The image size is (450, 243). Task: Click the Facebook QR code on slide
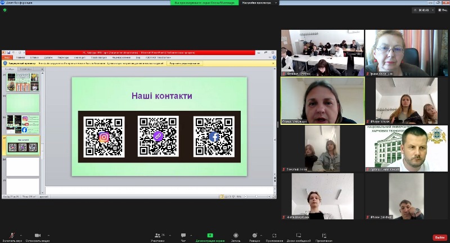coord(214,137)
